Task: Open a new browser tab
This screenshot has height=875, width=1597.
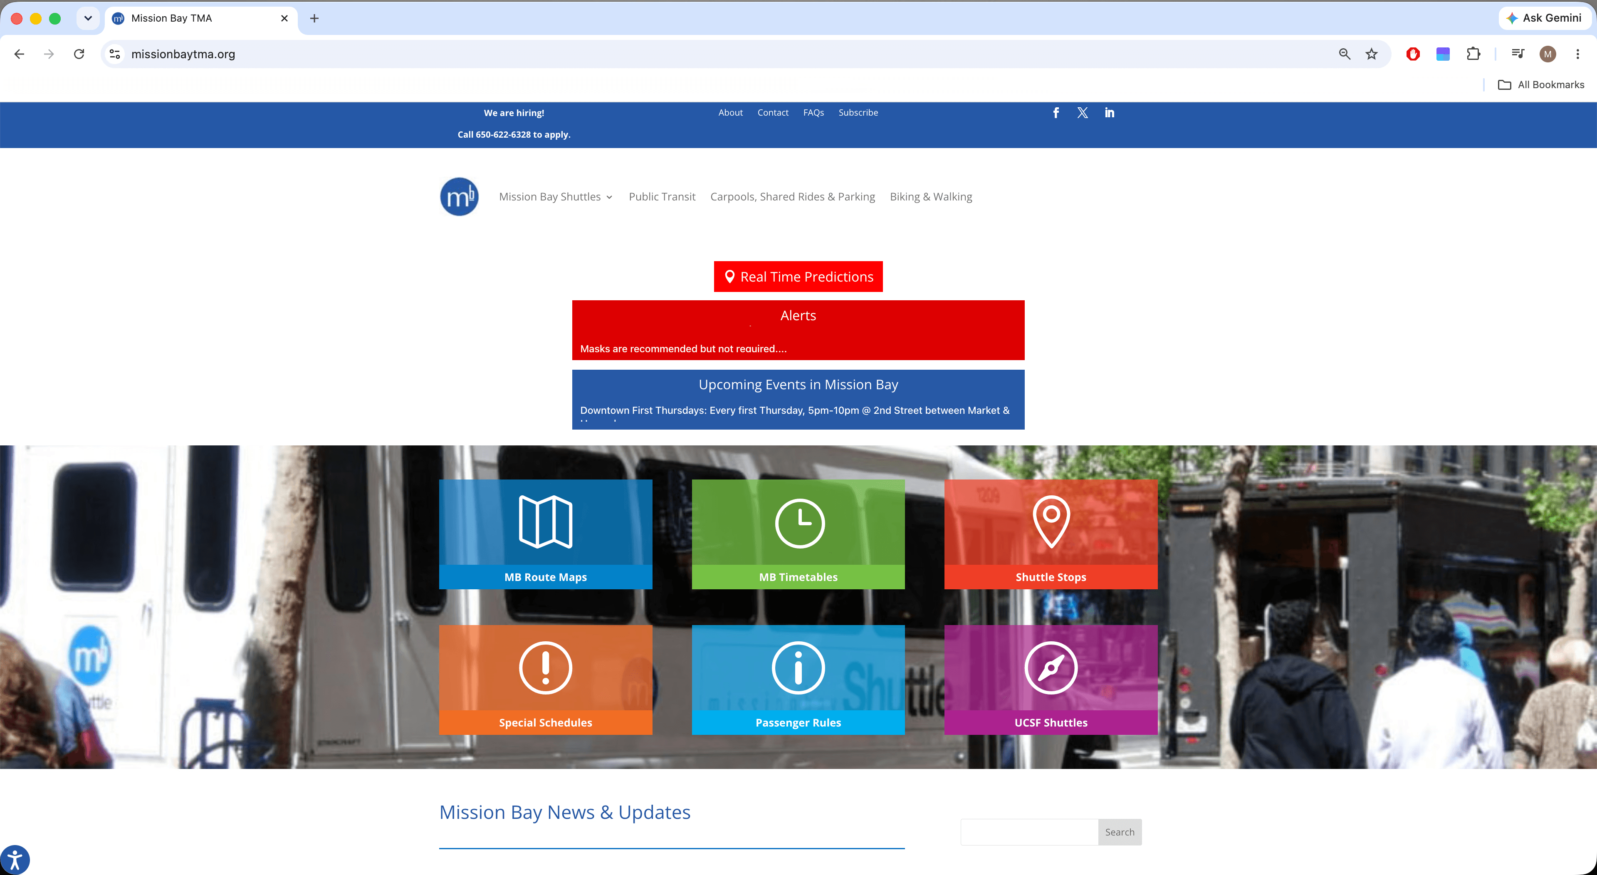Action: [x=314, y=19]
